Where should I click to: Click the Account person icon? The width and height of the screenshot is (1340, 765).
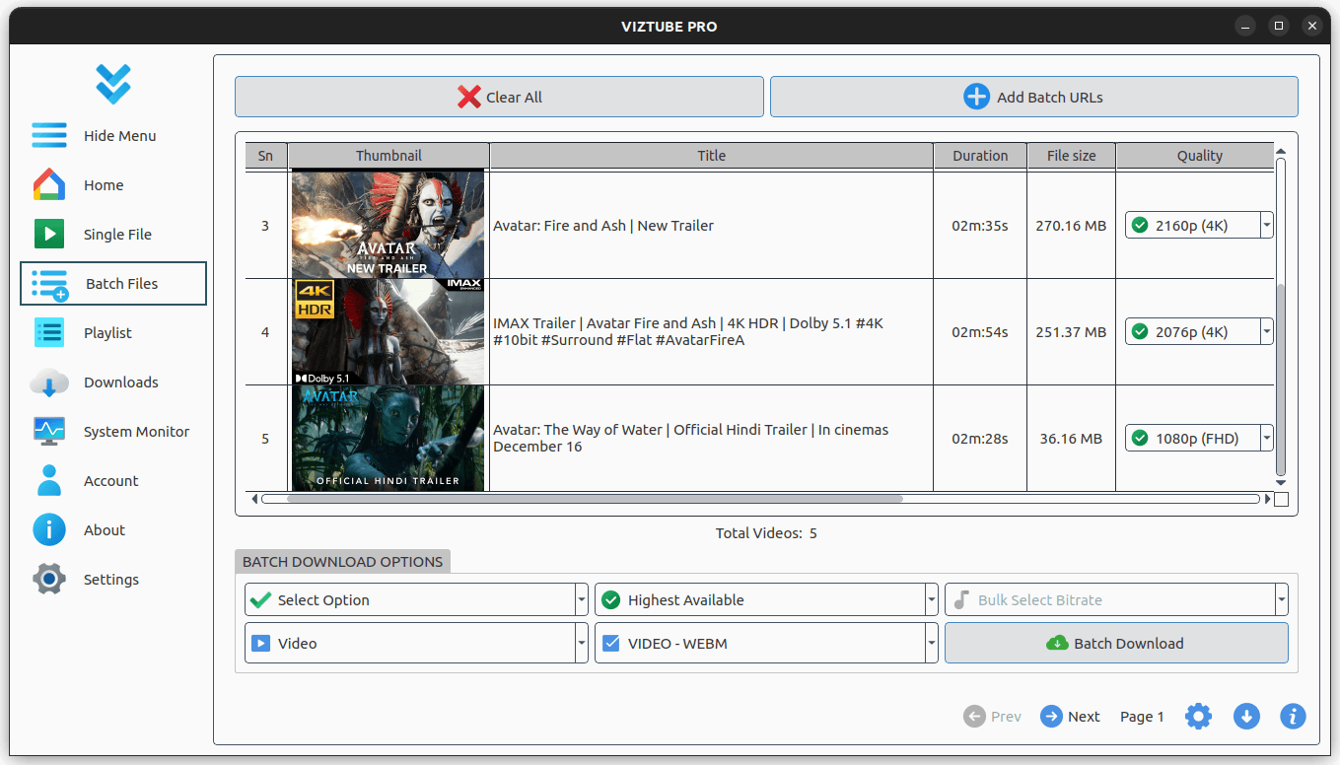49,481
